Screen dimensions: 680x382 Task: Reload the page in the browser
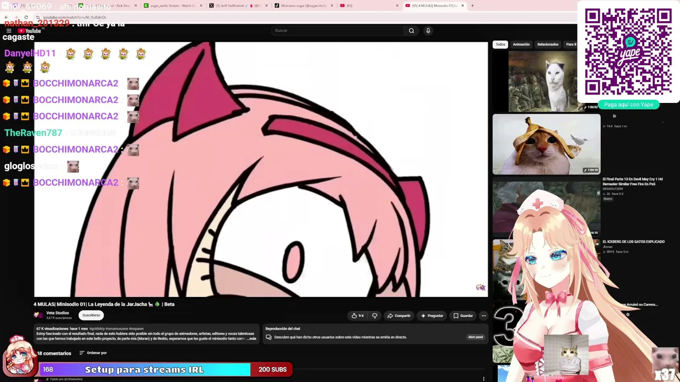(25, 18)
